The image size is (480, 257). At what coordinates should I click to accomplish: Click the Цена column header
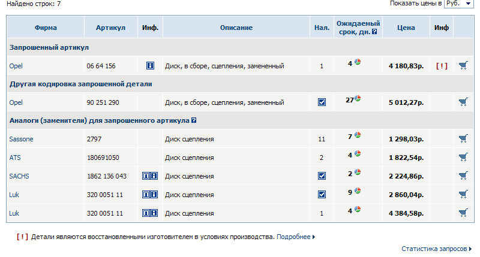pyautogui.click(x=406, y=28)
